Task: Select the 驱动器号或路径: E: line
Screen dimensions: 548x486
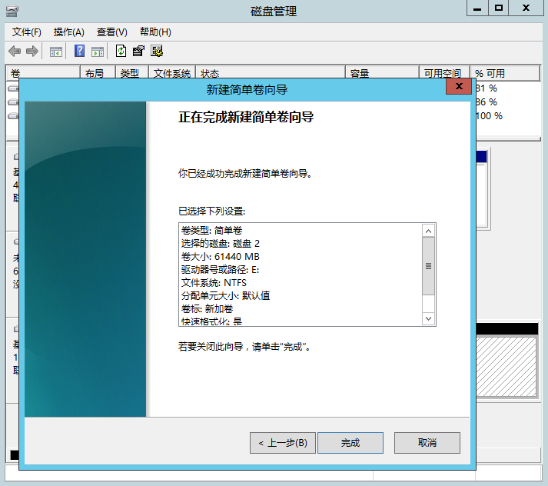Action: (x=220, y=270)
